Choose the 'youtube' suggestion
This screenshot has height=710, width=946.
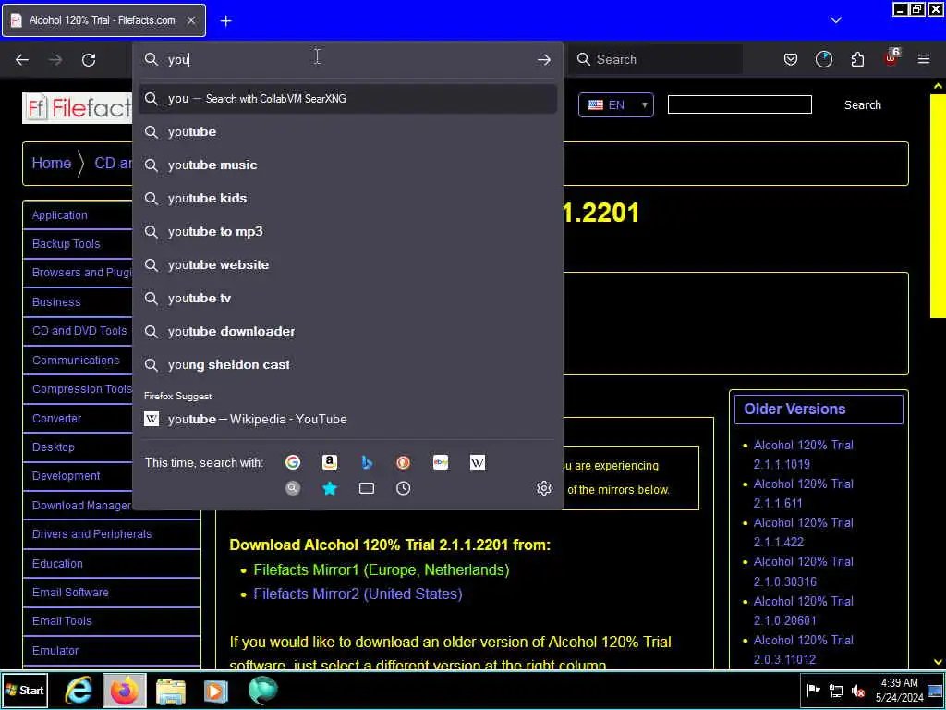coord(347,131)
